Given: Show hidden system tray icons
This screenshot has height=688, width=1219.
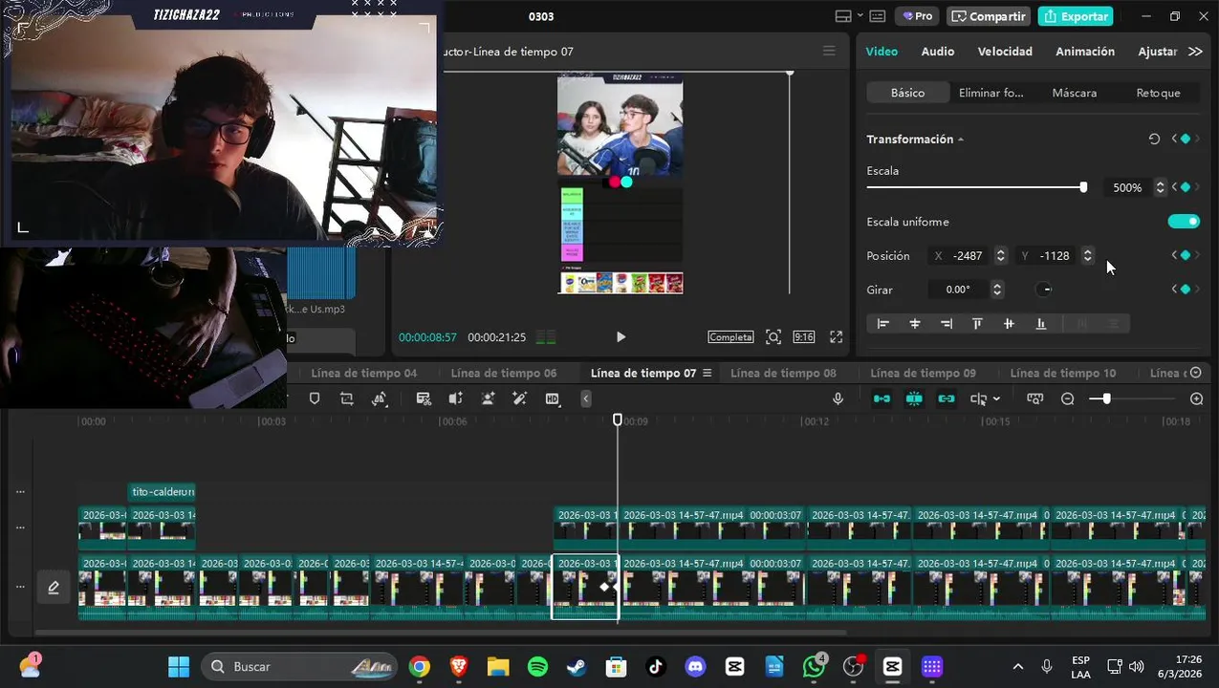Looking at the screenshot, I should pos(1017,667).
